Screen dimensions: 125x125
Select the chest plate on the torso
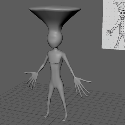55,57
